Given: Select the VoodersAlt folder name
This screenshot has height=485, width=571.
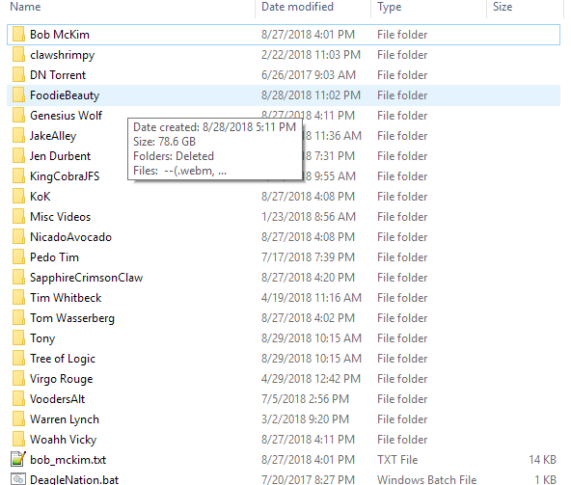Looking at the screenshot, I should (57, 399).
